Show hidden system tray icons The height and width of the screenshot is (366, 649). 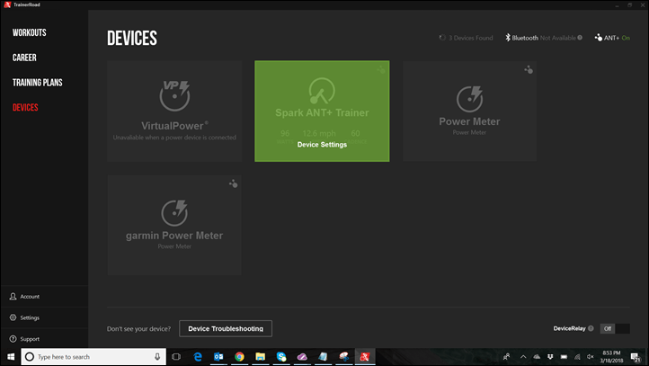523,356
